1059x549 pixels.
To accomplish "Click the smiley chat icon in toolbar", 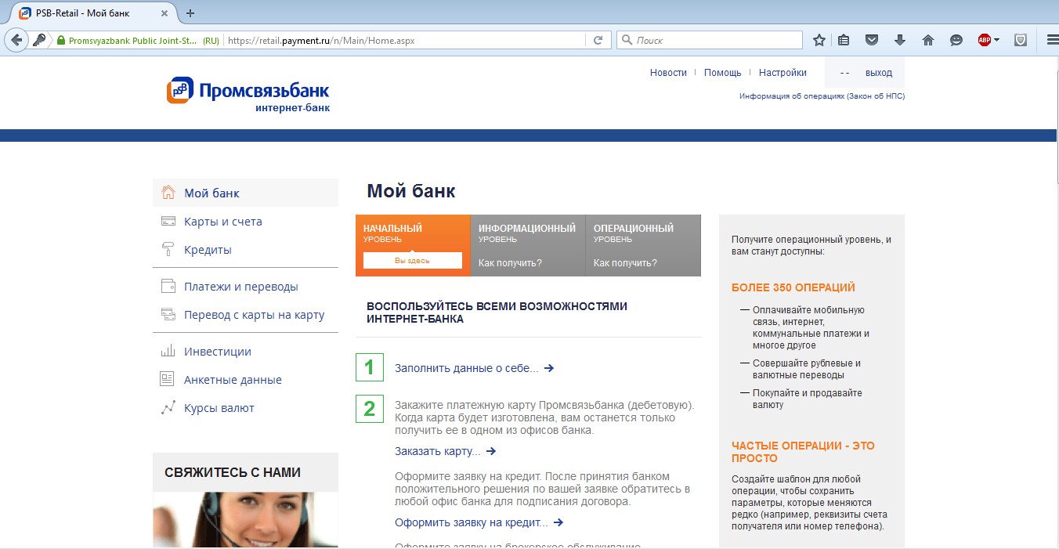I will click(x=956, y=40).
